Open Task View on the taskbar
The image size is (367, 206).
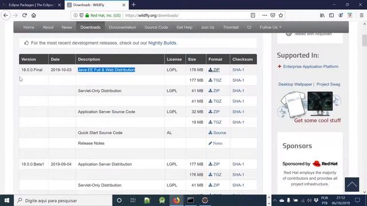click(x=133, y=200)
